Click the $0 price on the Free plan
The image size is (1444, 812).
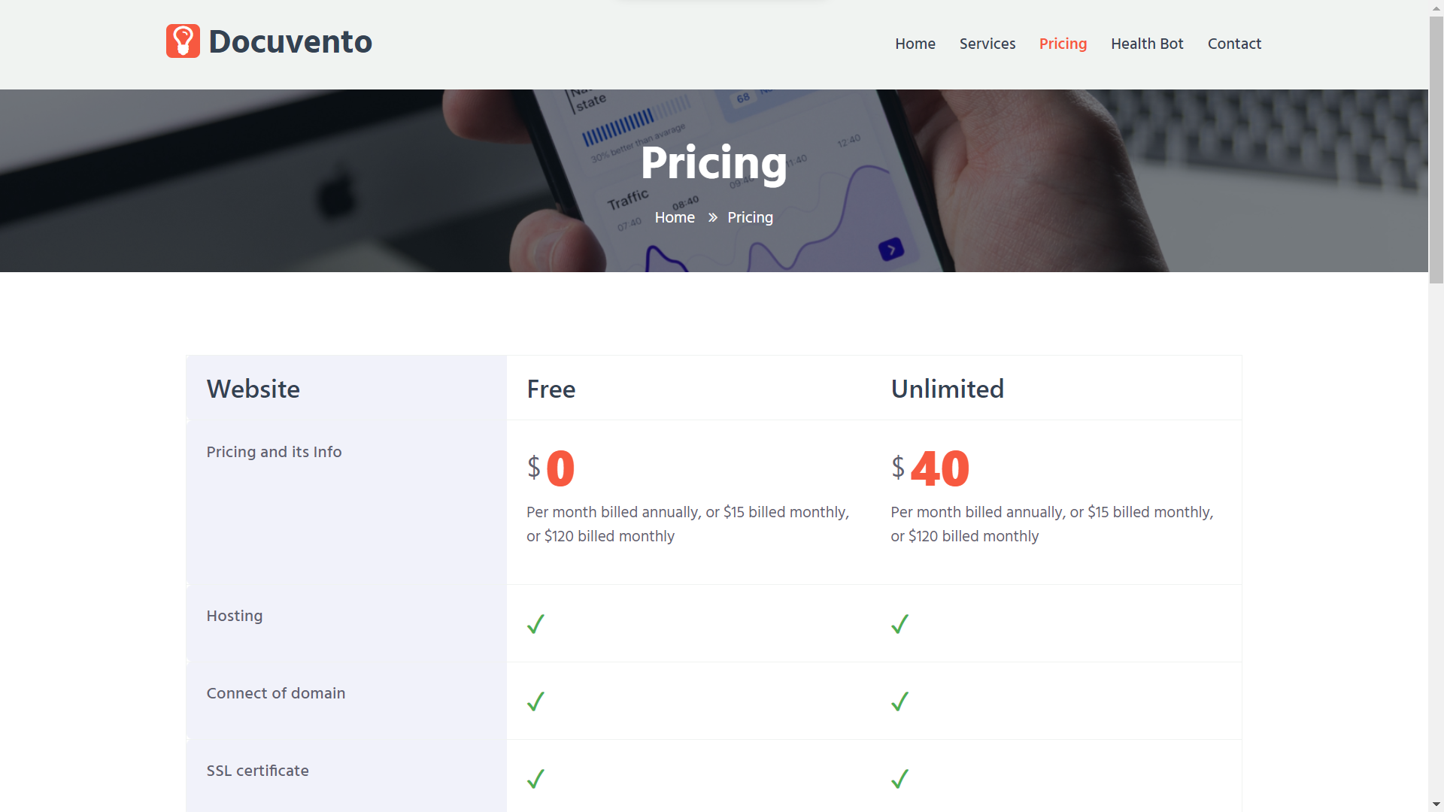click(553, 468)
